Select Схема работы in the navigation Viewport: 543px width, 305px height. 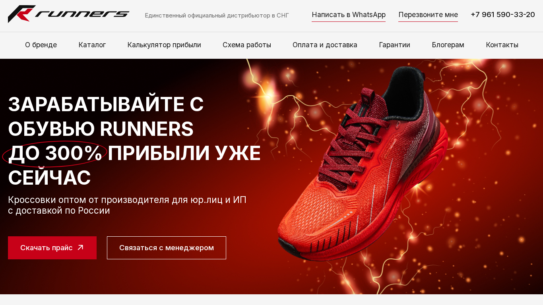pos(247,45)
